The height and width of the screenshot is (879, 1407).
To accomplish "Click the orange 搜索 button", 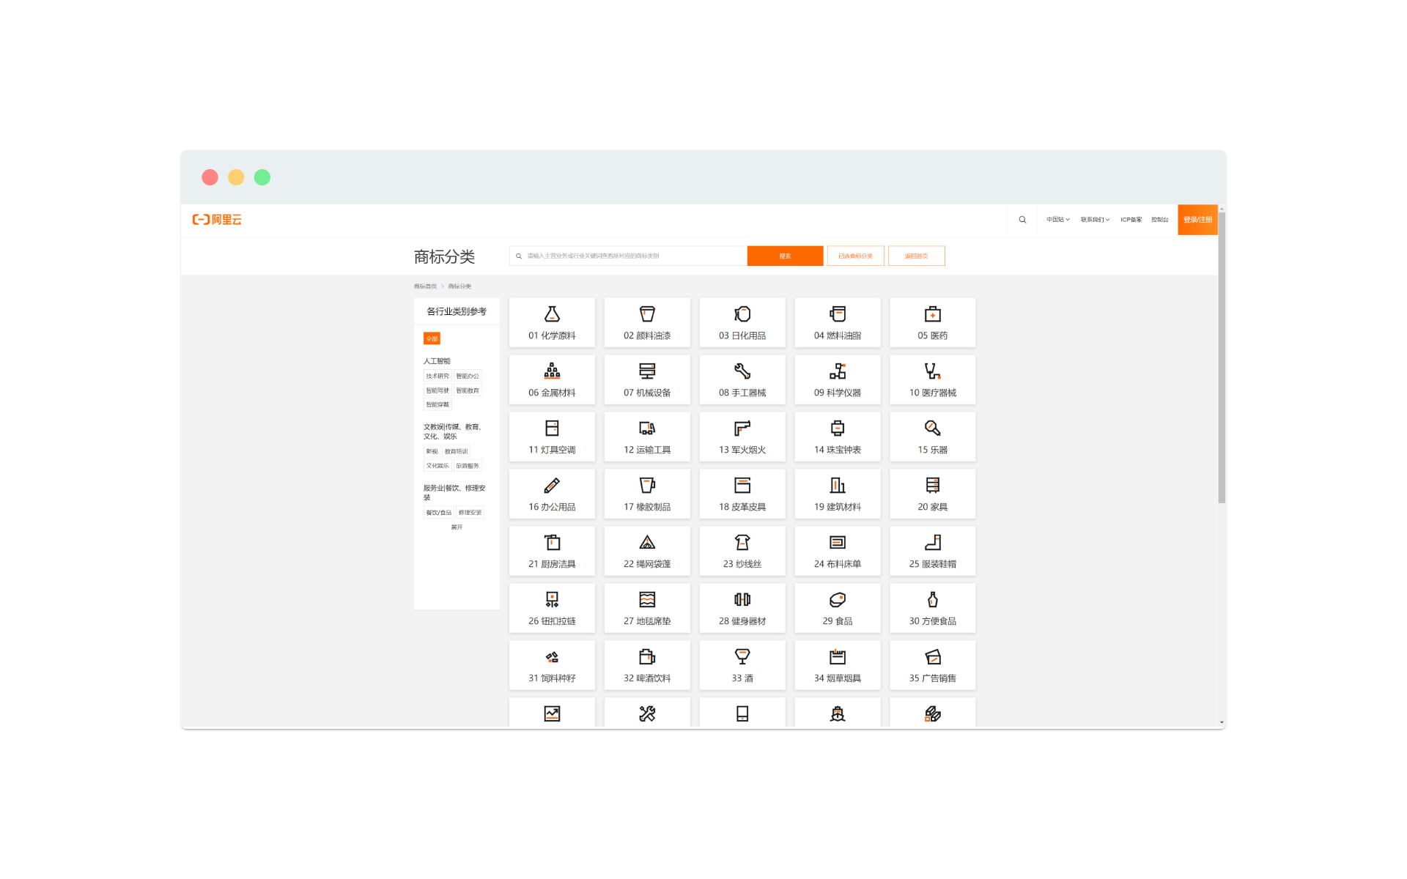I will pos(785,256).
